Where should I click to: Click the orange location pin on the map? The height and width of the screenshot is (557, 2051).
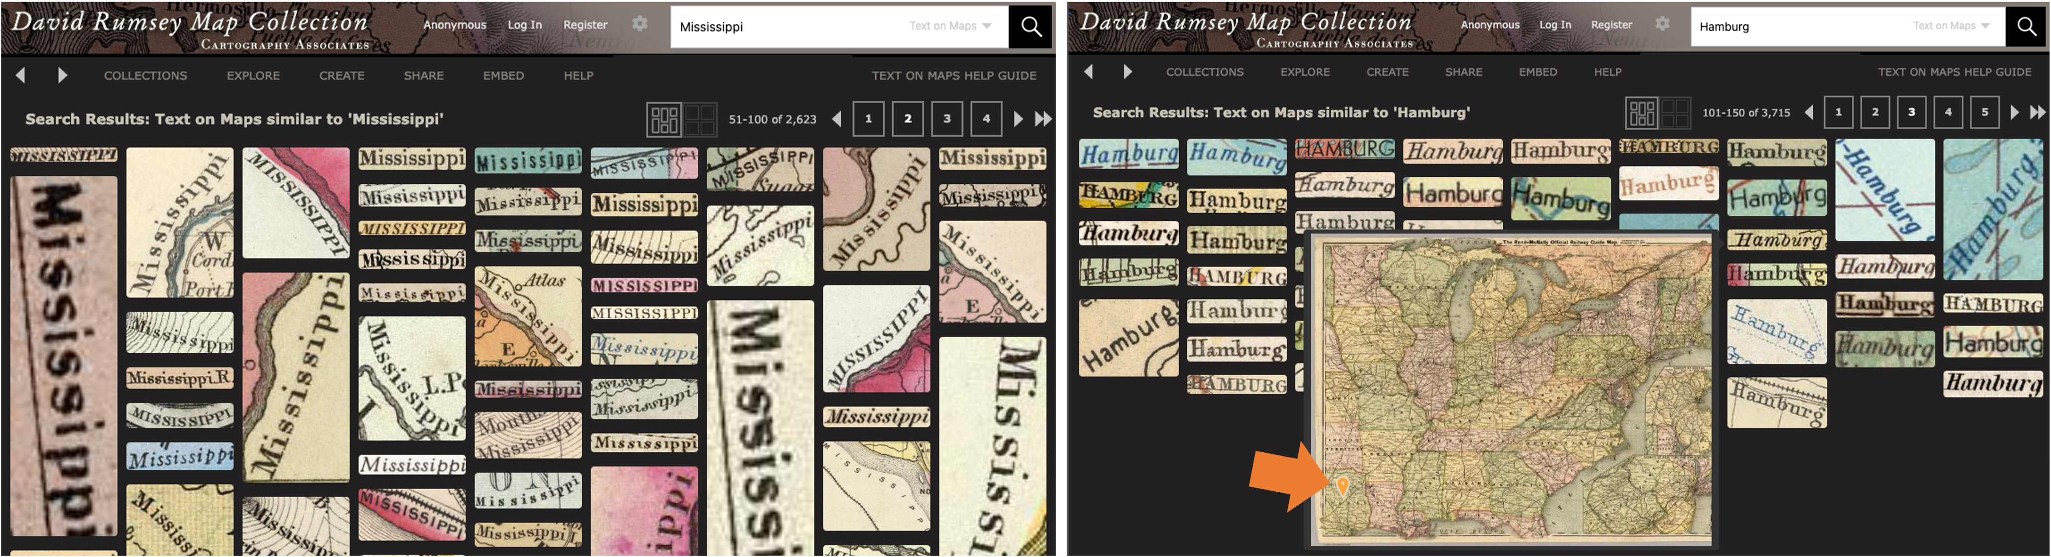[1342, 485]
